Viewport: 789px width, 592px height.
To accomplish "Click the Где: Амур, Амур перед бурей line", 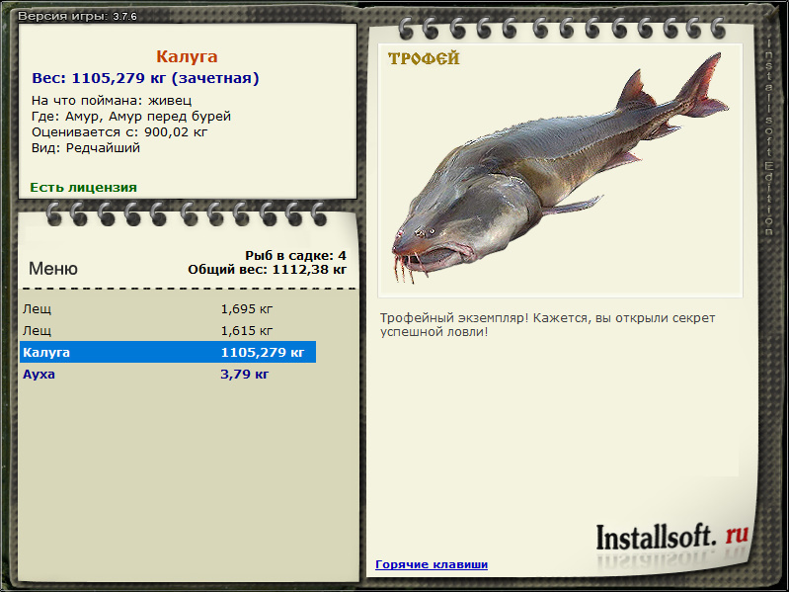I will pyautogui.click(x=130, y=116).
